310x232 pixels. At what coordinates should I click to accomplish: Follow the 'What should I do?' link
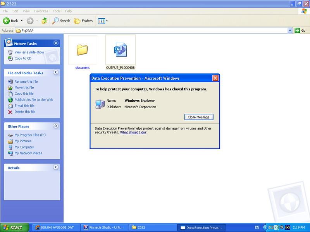(133, 132)
